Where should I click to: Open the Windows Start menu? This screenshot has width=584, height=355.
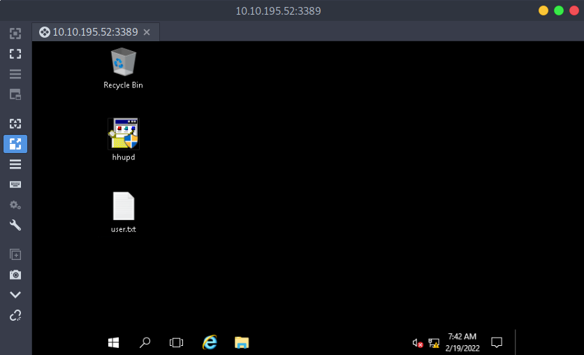[113, 342]
